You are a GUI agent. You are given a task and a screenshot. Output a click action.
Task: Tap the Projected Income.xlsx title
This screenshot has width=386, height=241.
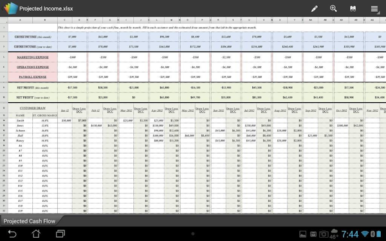[x=46, y=8]
